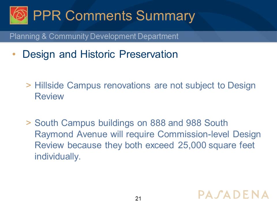Screen dimensions: 277x208
Task: Click the South Campus buildings bullet paragraph
Action: pos(148,140)
